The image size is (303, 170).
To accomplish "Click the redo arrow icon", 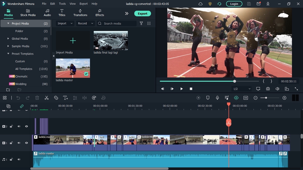I will pos(28,98).
